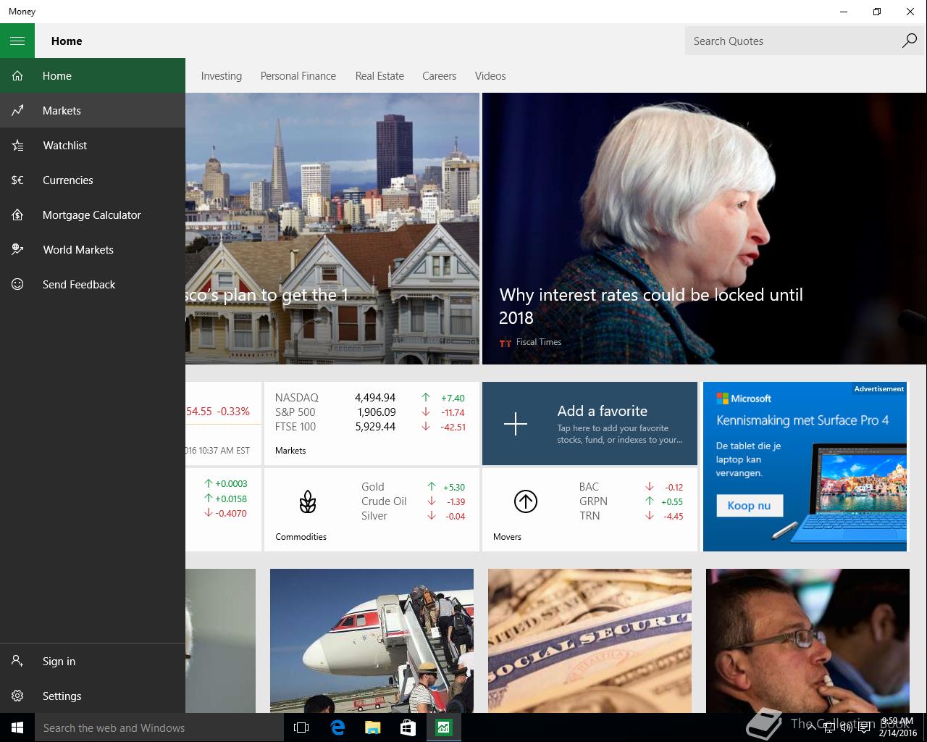Open the Action Center notification icon
927x742 pixels.
point(864,728)
